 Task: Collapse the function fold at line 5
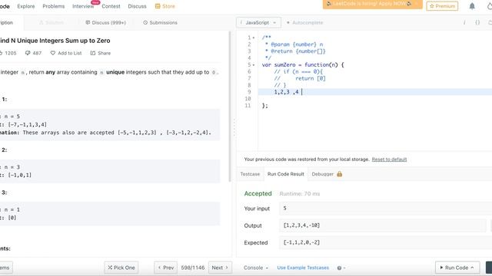[x=254, y=64]
